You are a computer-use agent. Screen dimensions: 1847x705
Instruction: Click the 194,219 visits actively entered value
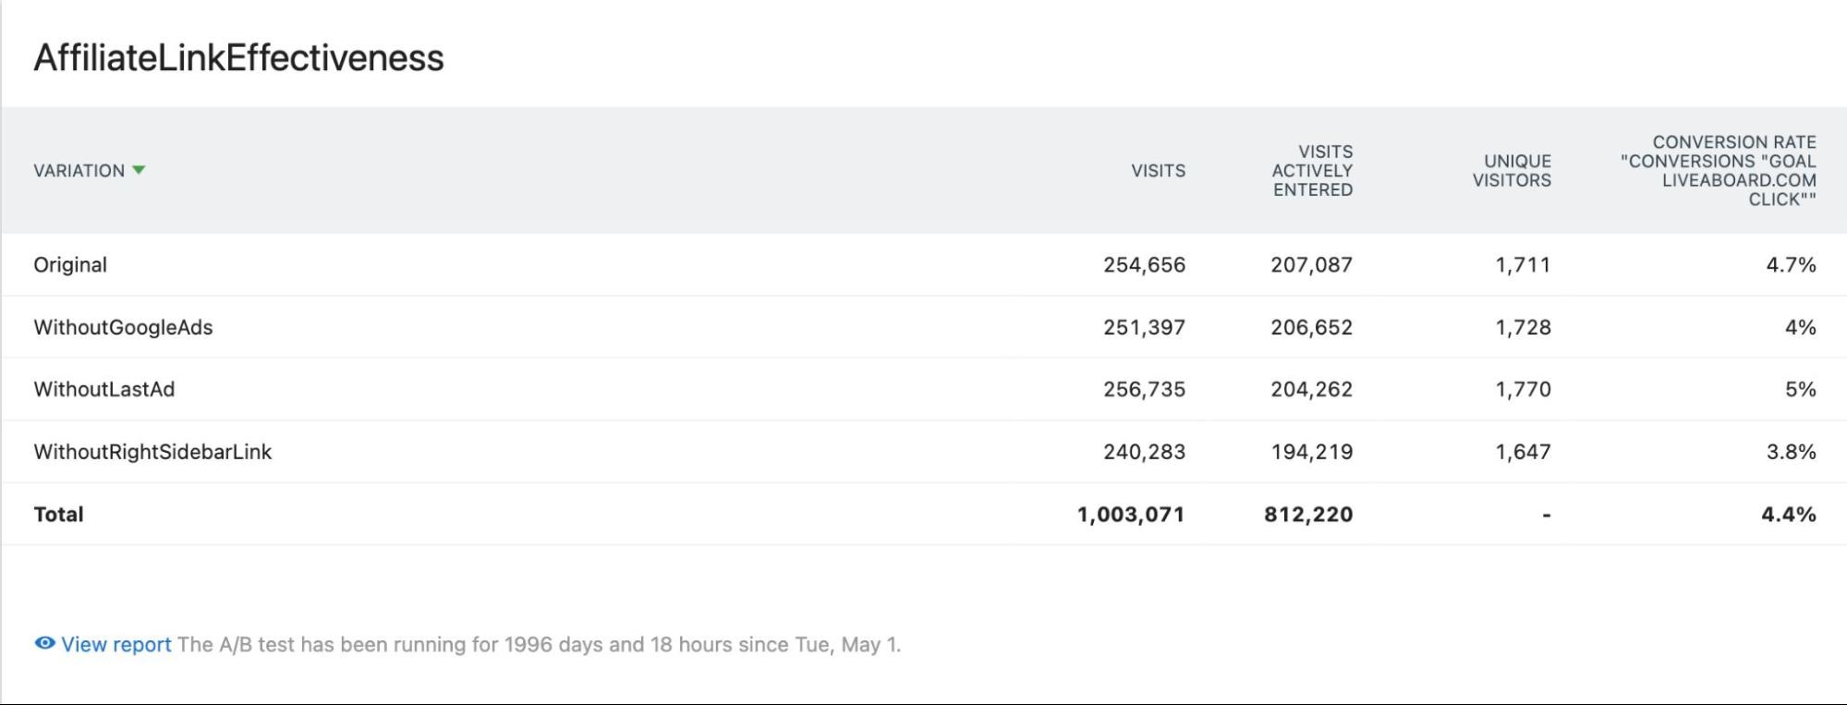[1312, 452]
